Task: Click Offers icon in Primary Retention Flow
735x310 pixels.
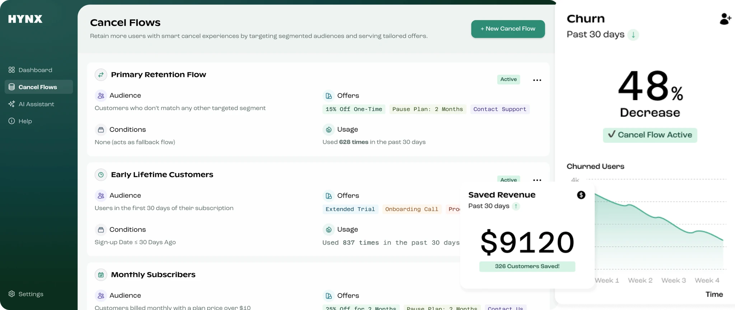Action: 328,96
